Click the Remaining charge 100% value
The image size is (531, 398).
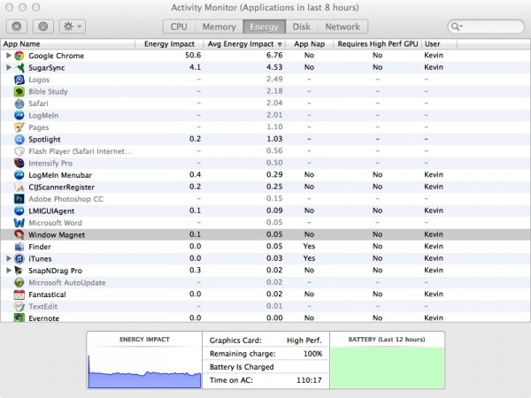[x=312, y=354]
